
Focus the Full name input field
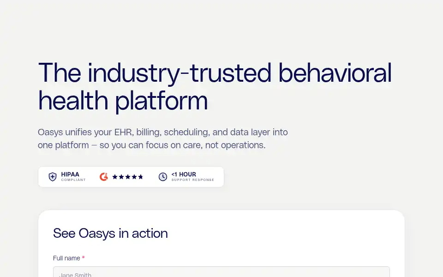click(221, 272)
